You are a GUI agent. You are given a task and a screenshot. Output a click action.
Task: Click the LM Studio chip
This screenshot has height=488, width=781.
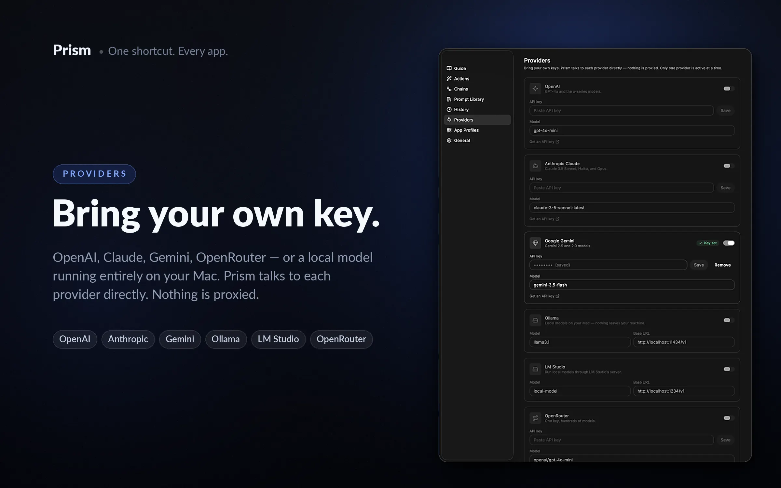278,339
